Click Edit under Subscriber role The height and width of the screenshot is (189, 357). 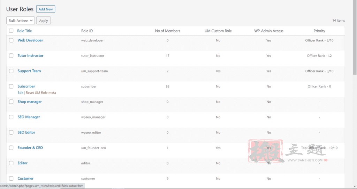pos(20,93)
